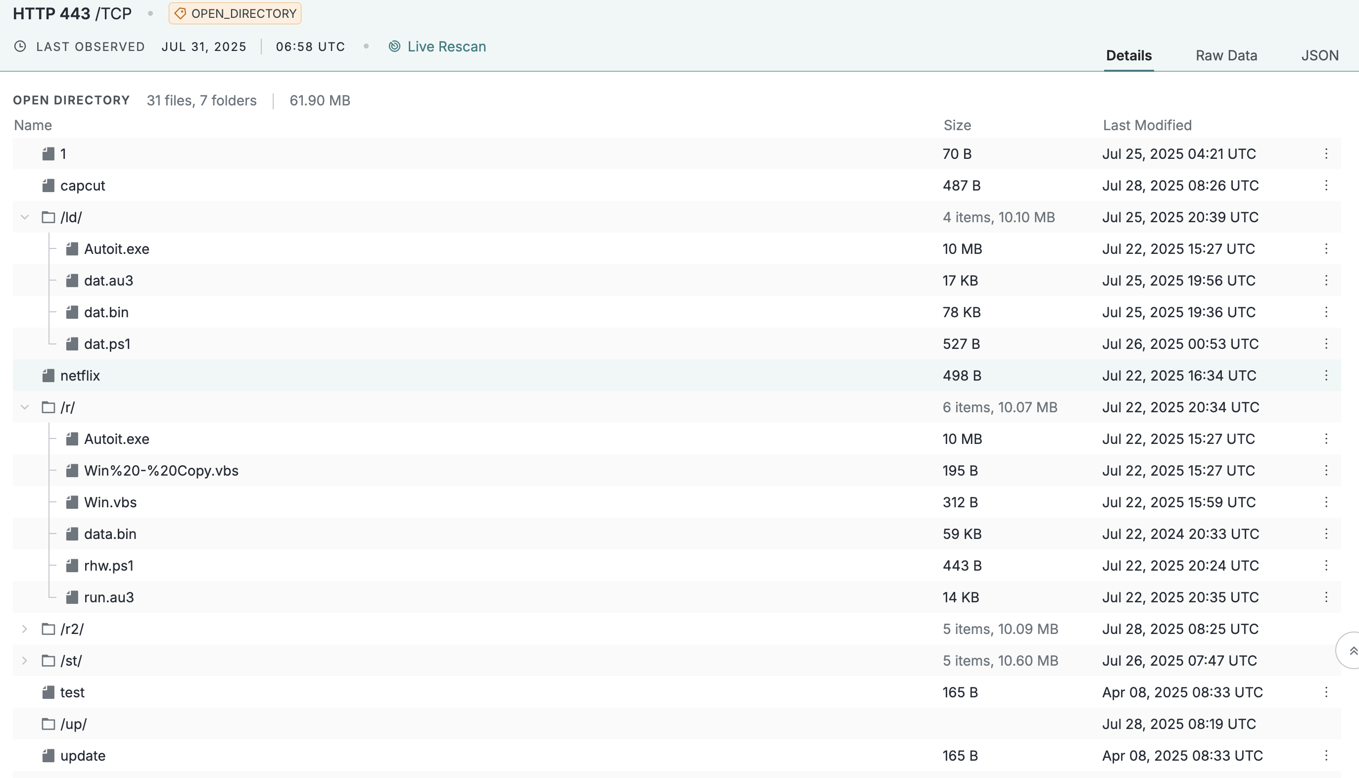The height and width of the screenshot is (778, 1359).
Task: Click the /r2/ folder name
Action: [x=72, y=629]
